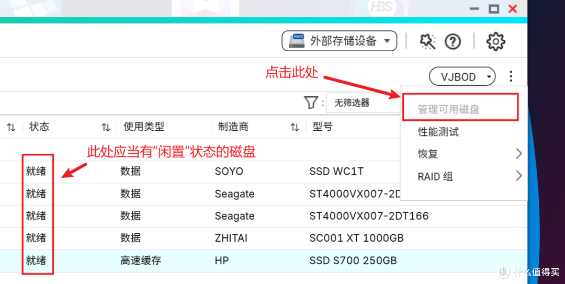Viewport: 565px width, 284px height.
Task: Select the HP manufacturer cell
Action: pyautogui.click(x=222, y=260)
